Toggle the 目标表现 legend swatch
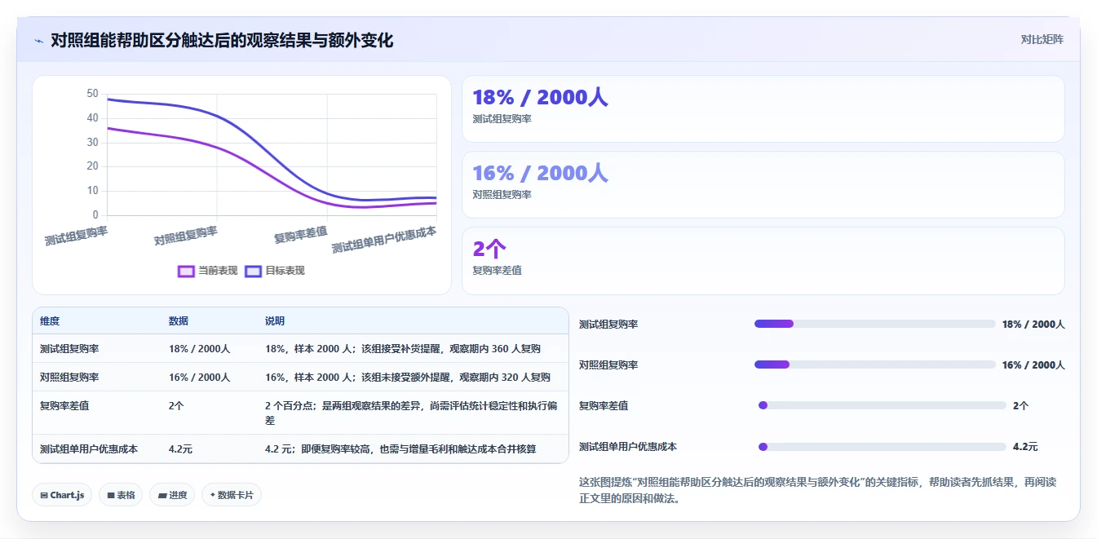1097x539 pixels. (x=253, y=271)
